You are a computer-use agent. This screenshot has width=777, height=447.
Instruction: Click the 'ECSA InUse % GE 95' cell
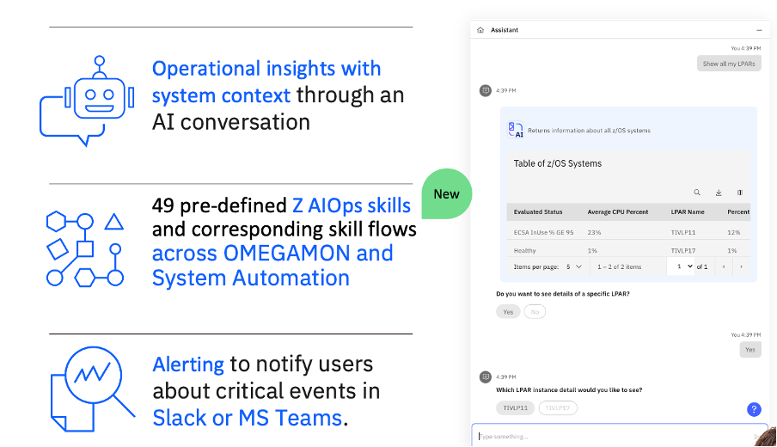543,232
